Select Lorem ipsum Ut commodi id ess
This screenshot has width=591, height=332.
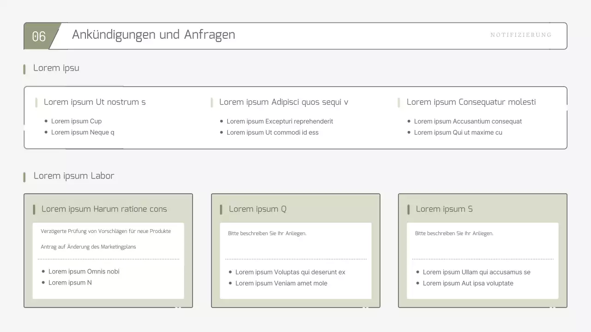pyautogui.click(x=272, y=132)
